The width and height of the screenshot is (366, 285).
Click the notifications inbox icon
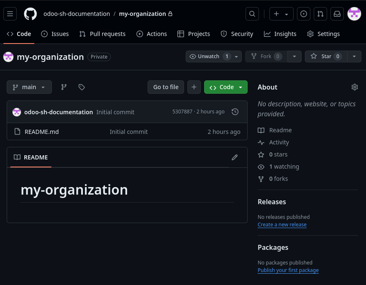[x=337, y=13]
